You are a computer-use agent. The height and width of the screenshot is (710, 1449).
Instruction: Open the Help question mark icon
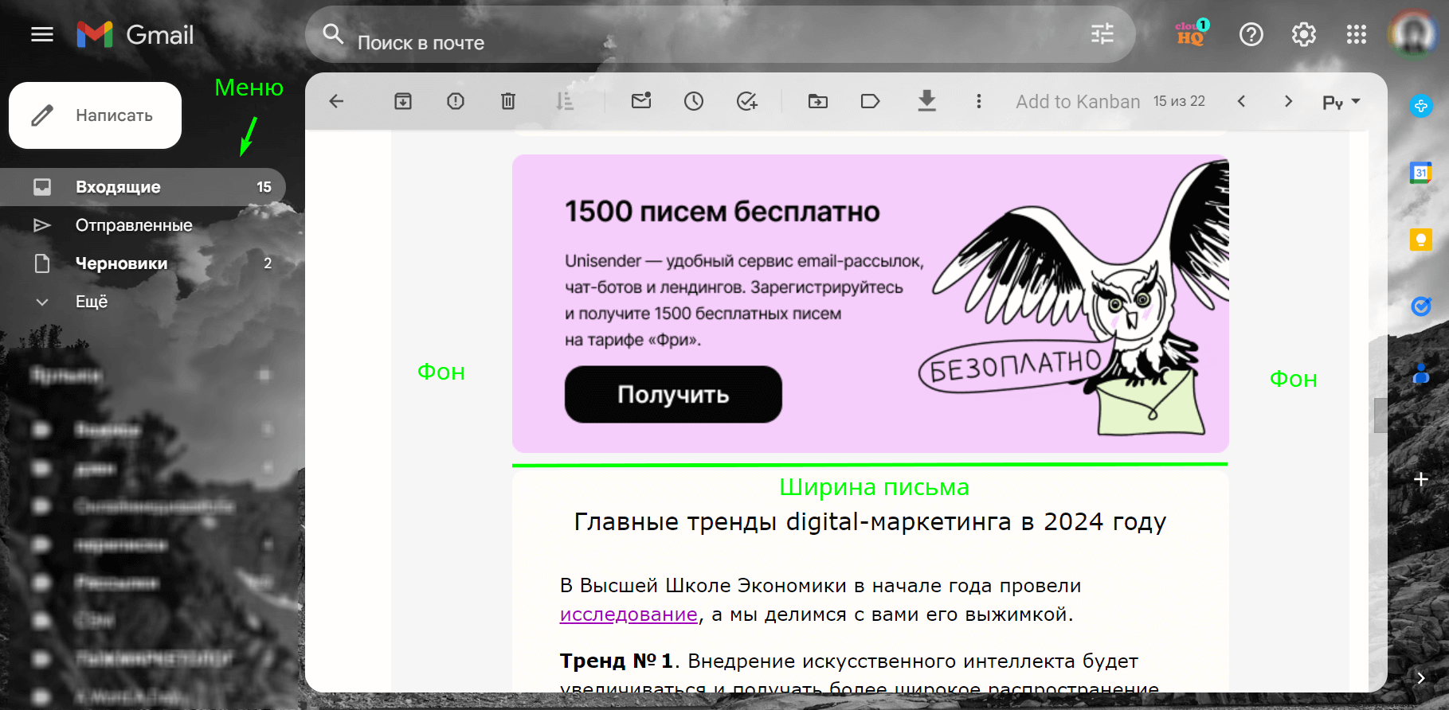pyautogui.click(x=1251, y=34)
